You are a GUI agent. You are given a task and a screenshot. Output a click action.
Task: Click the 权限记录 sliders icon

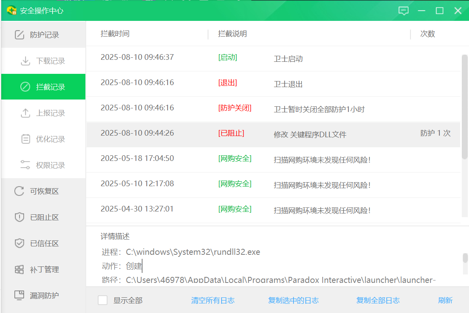click(x=25, y=165)
